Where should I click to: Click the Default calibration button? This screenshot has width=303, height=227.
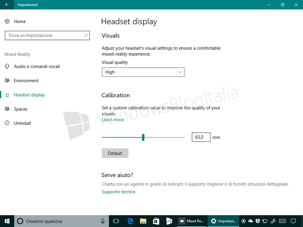coord(115,153)
